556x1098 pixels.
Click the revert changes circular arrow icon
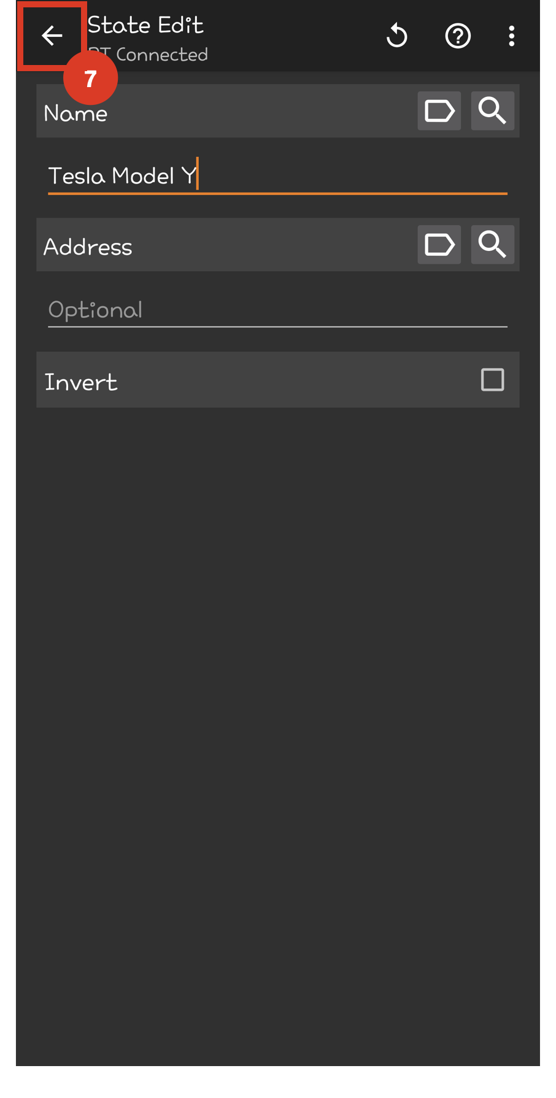[397, 36]
